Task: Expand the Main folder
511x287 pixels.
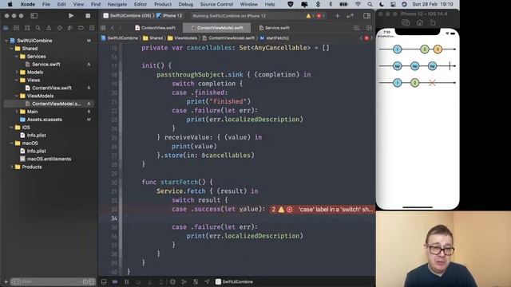Action: click(x=17, y=112)
